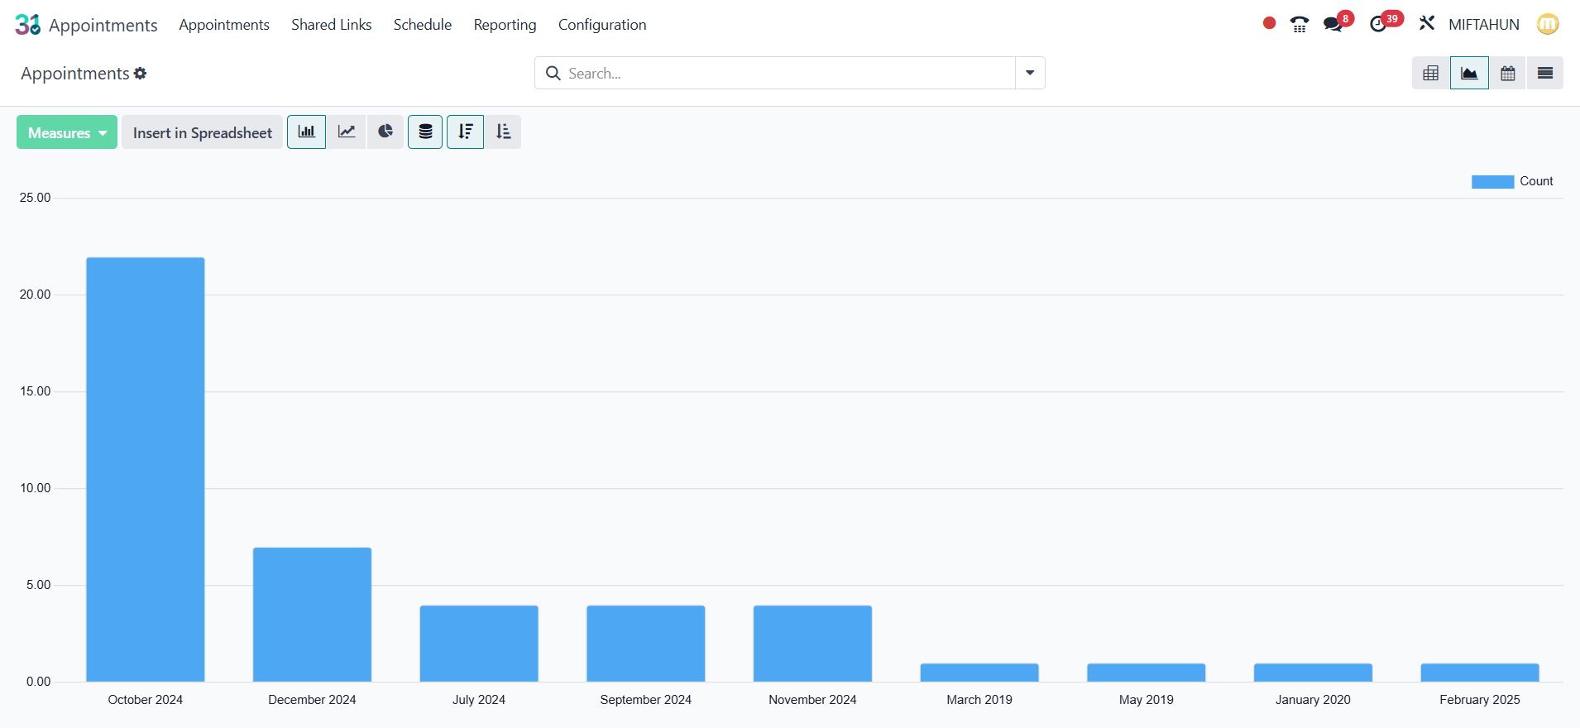
Task: Click the February 2025 axis label
Action: coord(1480,700)
